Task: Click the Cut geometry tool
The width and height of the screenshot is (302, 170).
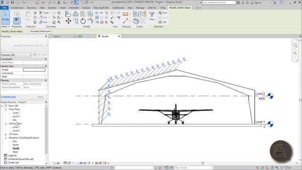Action: click(x=43, y=17)
